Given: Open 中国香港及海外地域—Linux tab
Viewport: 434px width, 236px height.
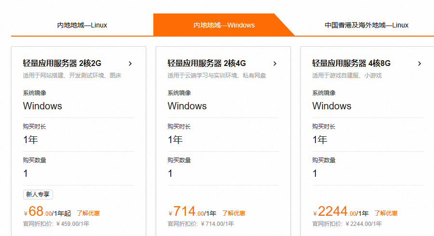Looking at the screenshot, I should click(x=366, y=25).
